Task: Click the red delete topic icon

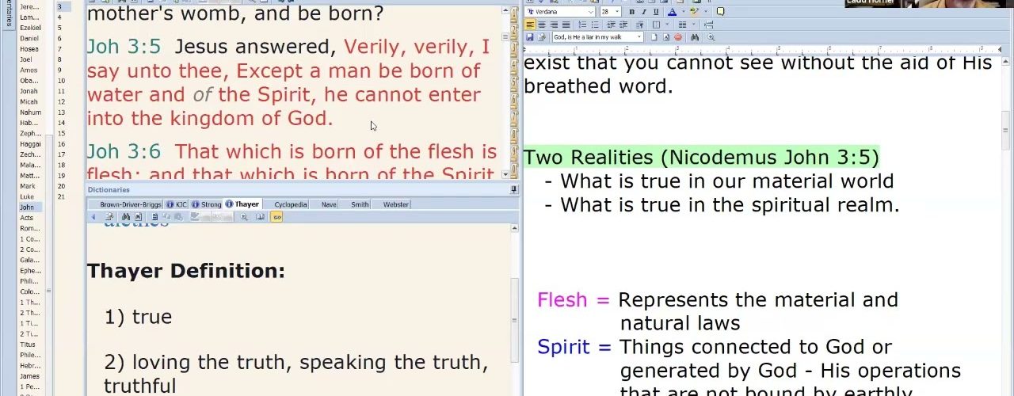Action: [677, 37]
